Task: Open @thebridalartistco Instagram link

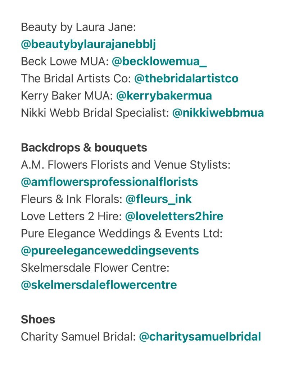Action: pyautogui.click(x=186, y=79)
